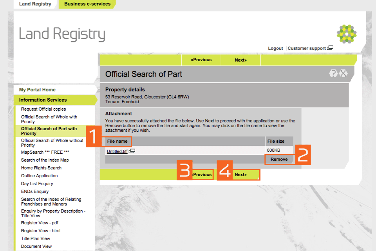This screenshot has height=251, width=376.
Task: Open Official Search of Whole without Priority
Action: click(x=52, y=143)
